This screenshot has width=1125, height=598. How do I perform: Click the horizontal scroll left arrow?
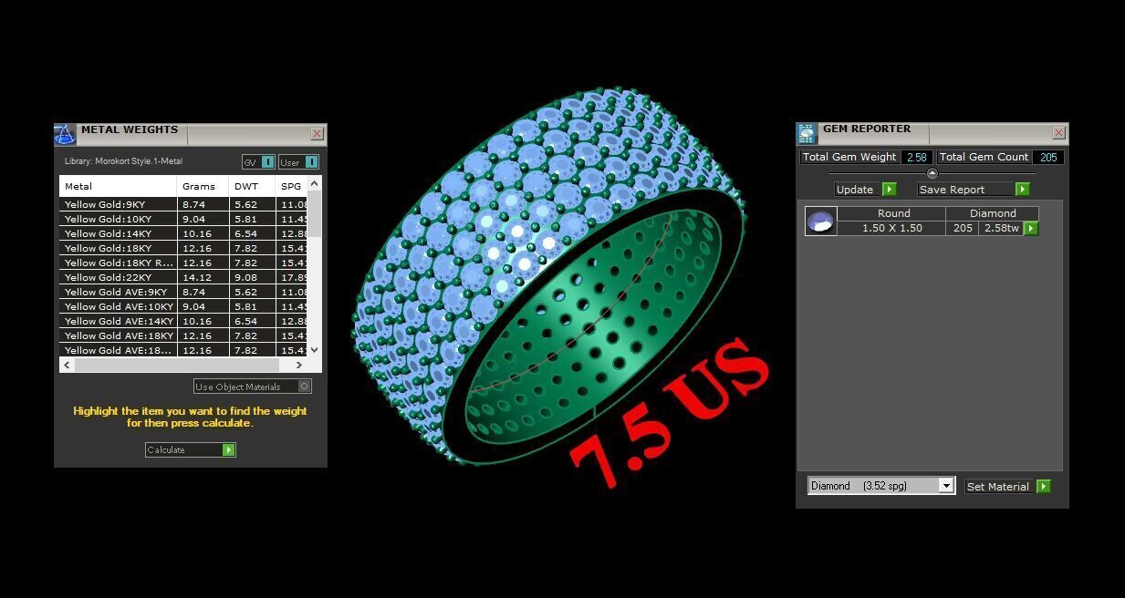[x=68, y=365]
